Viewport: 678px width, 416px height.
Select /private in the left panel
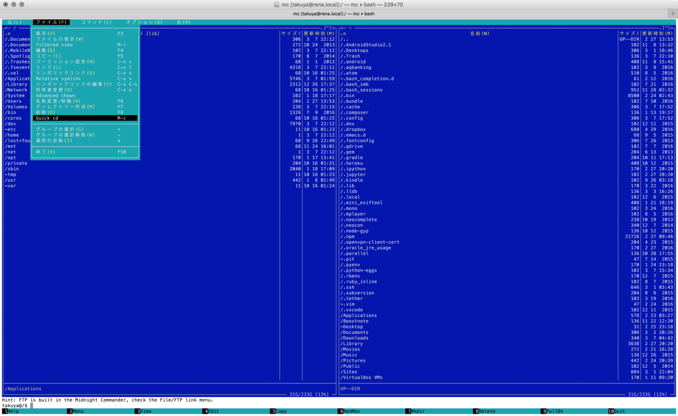169,163
